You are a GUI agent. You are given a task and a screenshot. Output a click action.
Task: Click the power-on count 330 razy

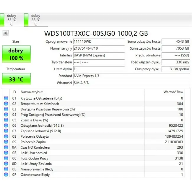tap(176, 62)
